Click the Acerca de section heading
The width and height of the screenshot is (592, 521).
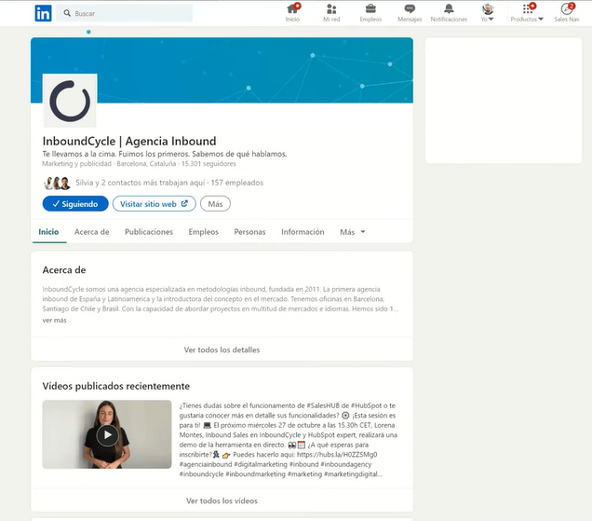64,270
